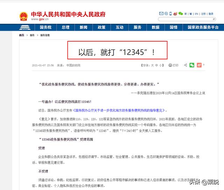Open the 政策 navigation menu
Image resolution: width=224 pixels, height=190 pixels.
coord(101,27)
